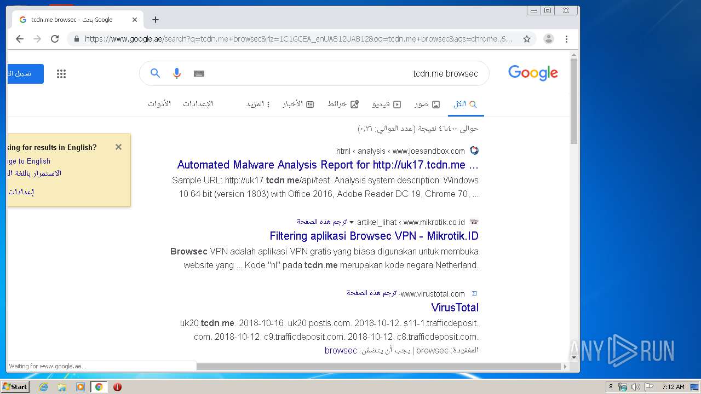Click the Action Center flag tray icon

[x=648, y=387]
